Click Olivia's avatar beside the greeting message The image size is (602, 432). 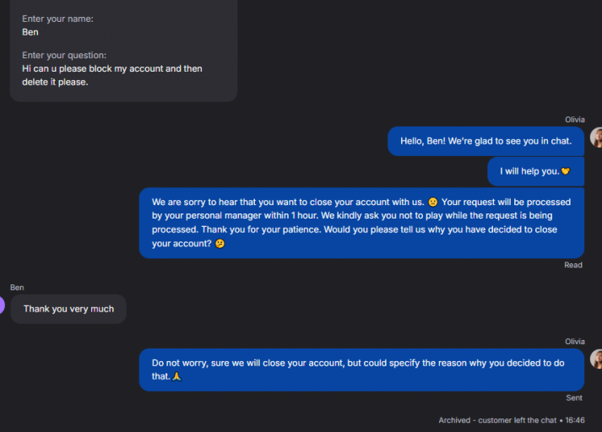[597, 138]
